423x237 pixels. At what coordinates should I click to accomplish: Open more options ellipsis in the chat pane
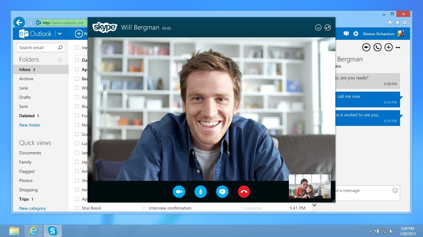tap(398, 48)
